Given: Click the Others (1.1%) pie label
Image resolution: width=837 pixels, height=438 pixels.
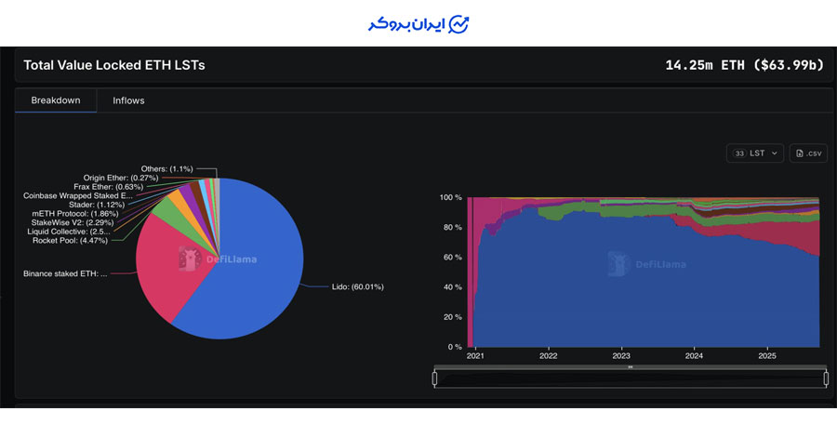Looking at the screenshot, I should [x=166, y=168].
